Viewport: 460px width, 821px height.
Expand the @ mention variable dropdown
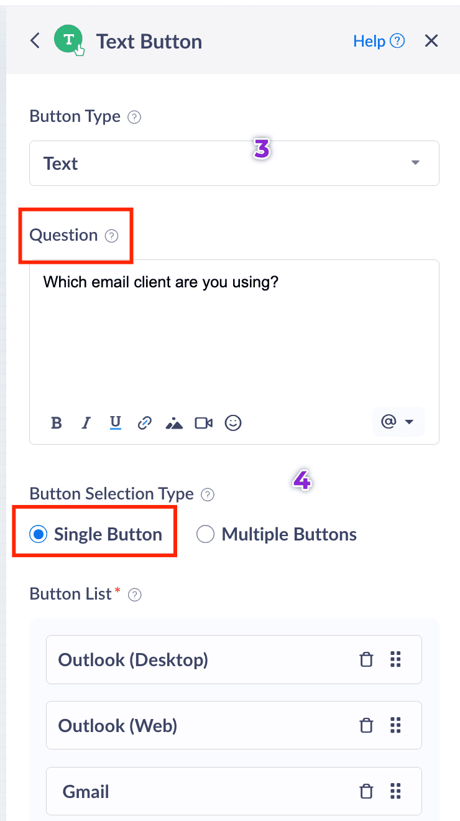pos(398,422)
